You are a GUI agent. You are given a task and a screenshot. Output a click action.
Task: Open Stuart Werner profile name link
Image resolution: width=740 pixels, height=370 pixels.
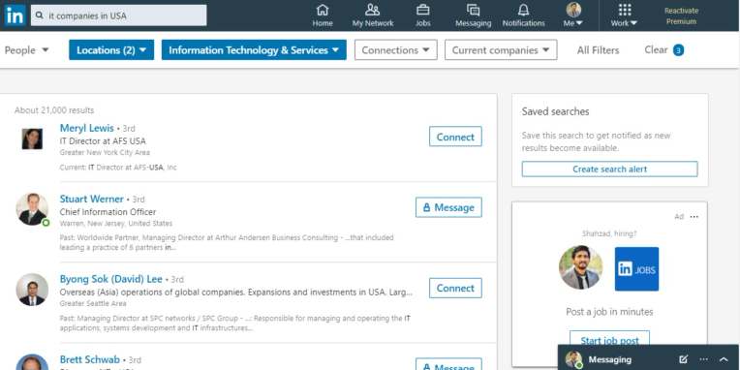tap(92, 199)
